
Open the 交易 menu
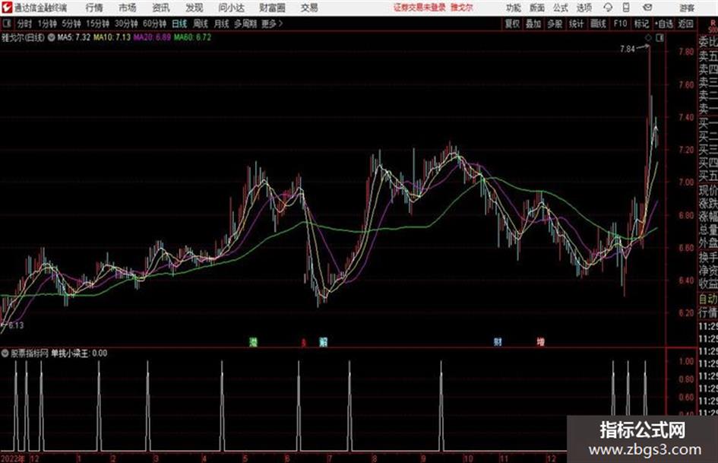tap(309, 8)
